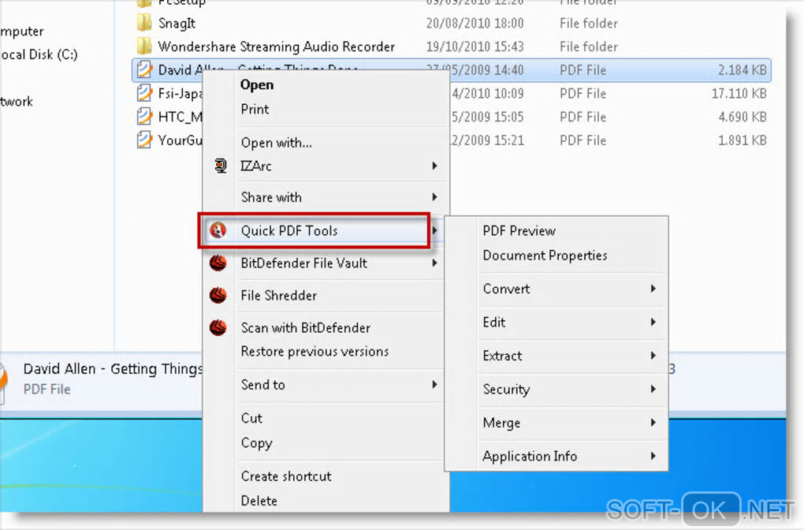804x530 pixels.
Task: Select the HTC_M PDF file icon
Action: pyautogui.click(x=144, y=117)
